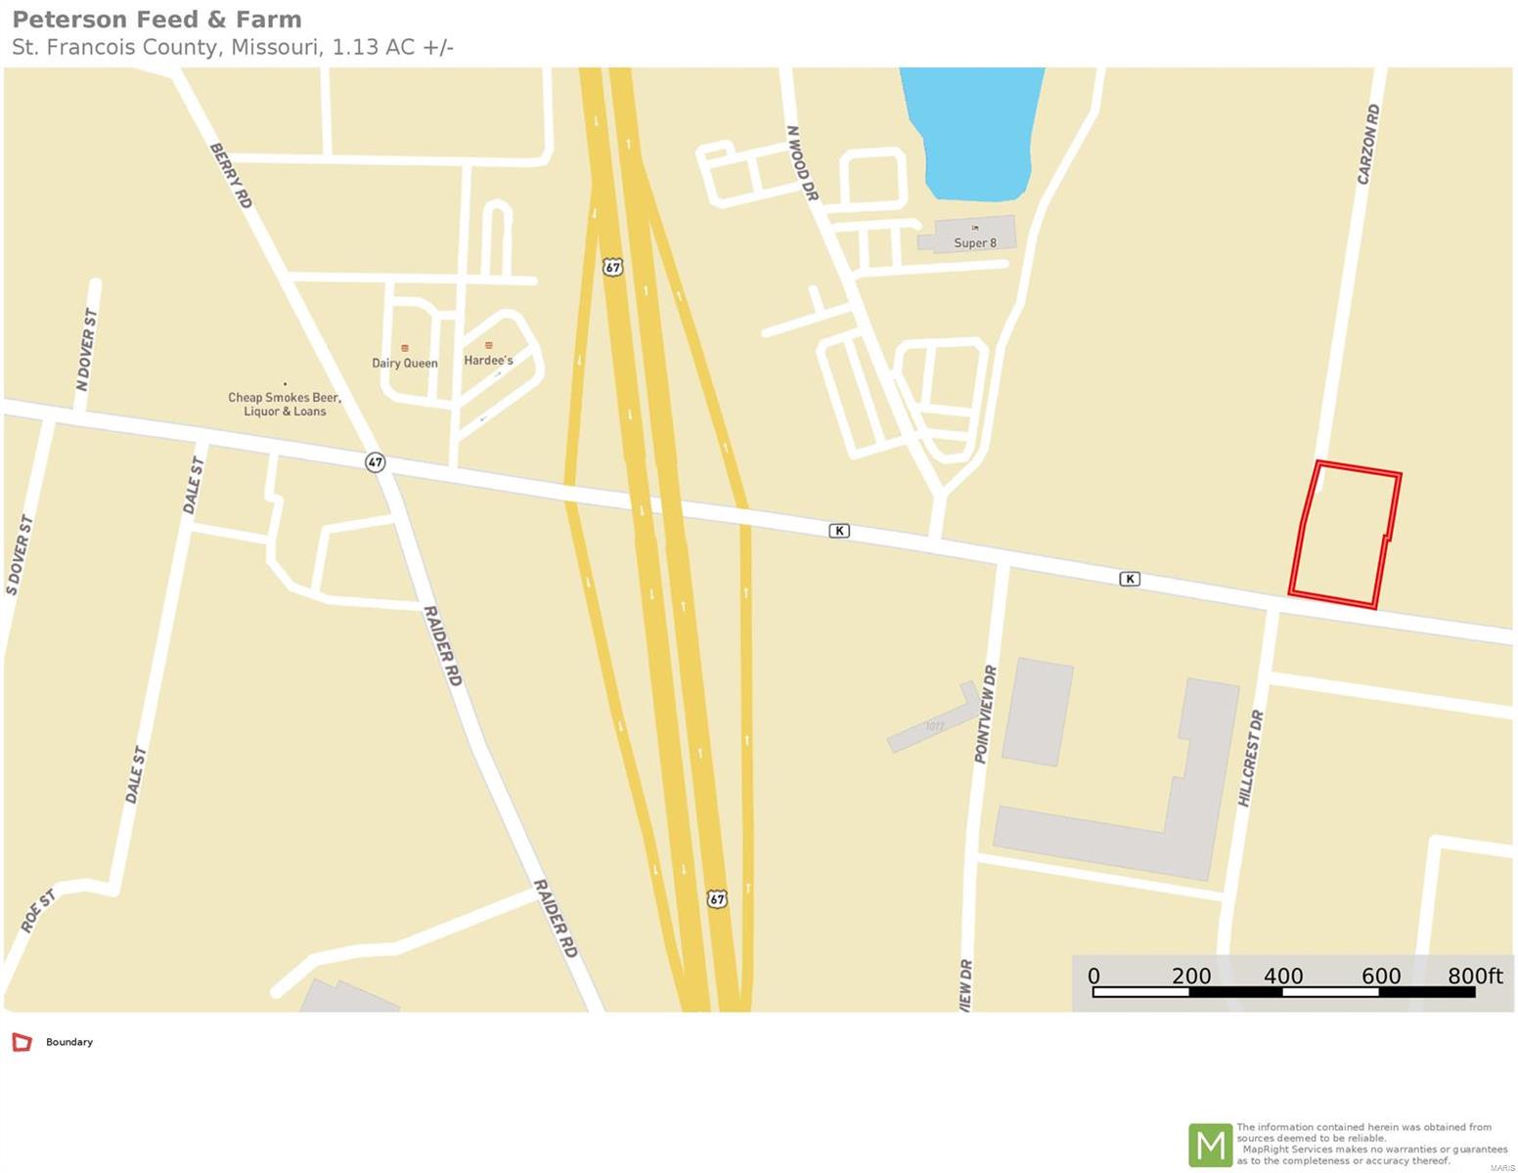Screen dimensions: 1518x1173
Task: Click the US 67 shield near bottom
Action: (717, 898)
